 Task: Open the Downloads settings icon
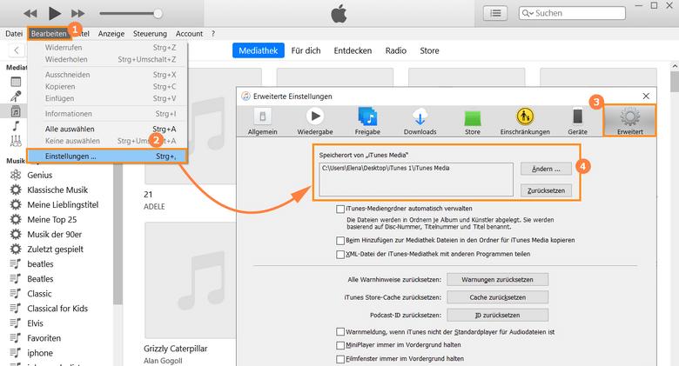coord(420,121)
